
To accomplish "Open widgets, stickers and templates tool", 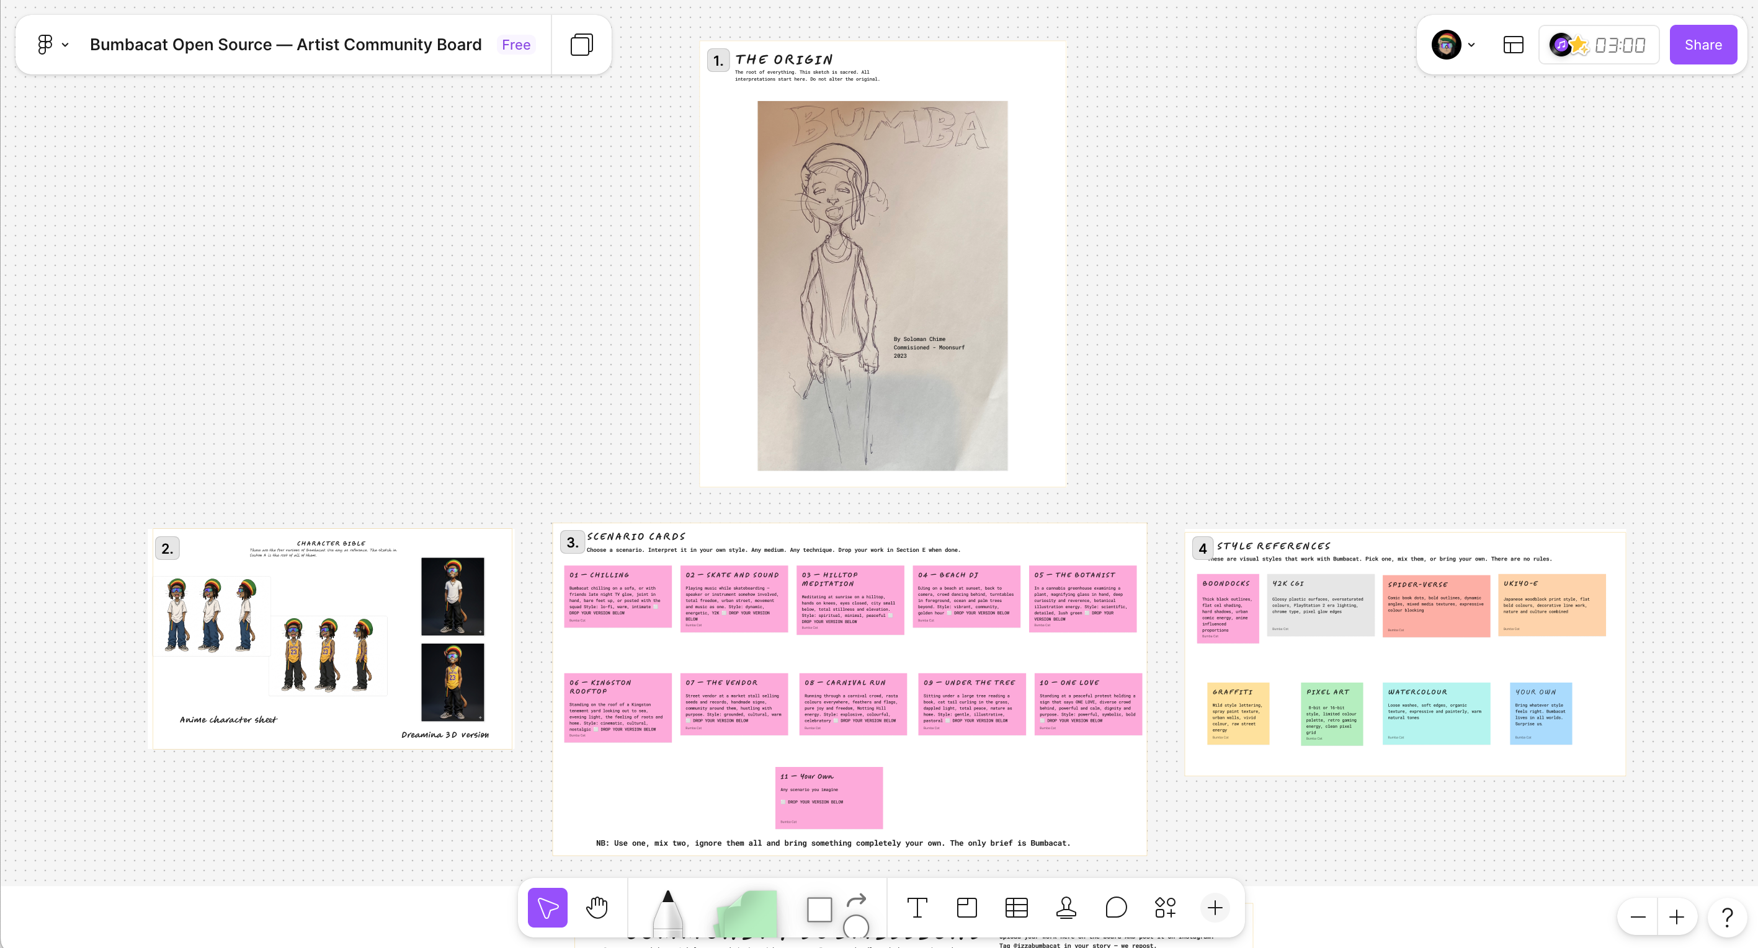I will tap(1165, 907).
